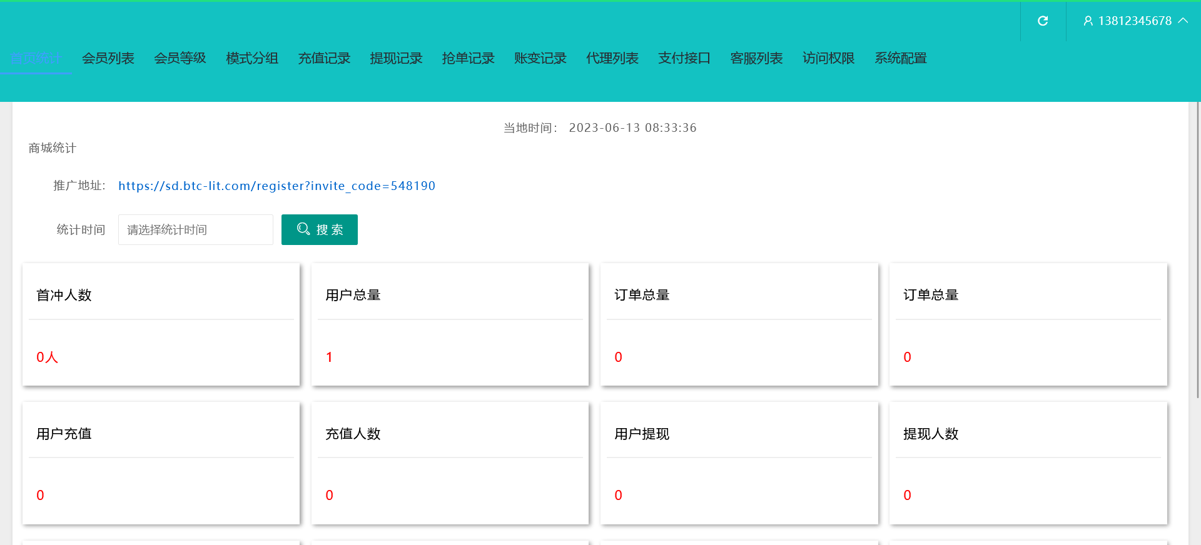This screenshot has height=545, width=1201.
Task: Open the invite_code promotion link
Action: tap(276, 186)
